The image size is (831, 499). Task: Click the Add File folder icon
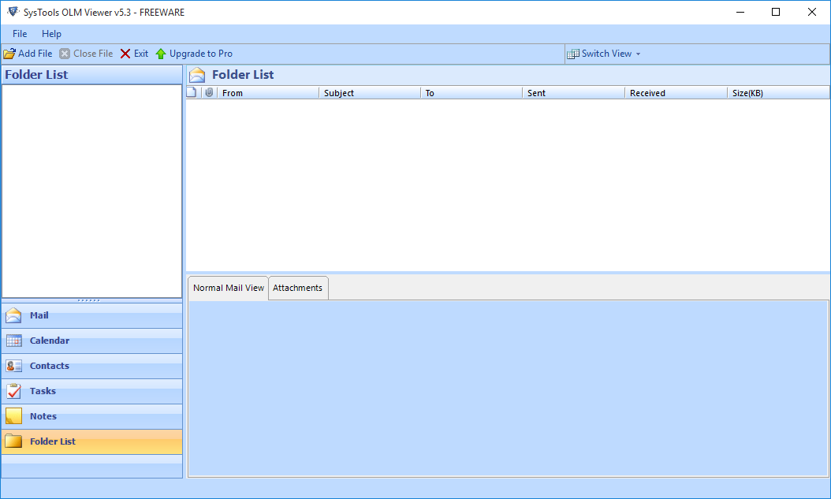(9, 54)
